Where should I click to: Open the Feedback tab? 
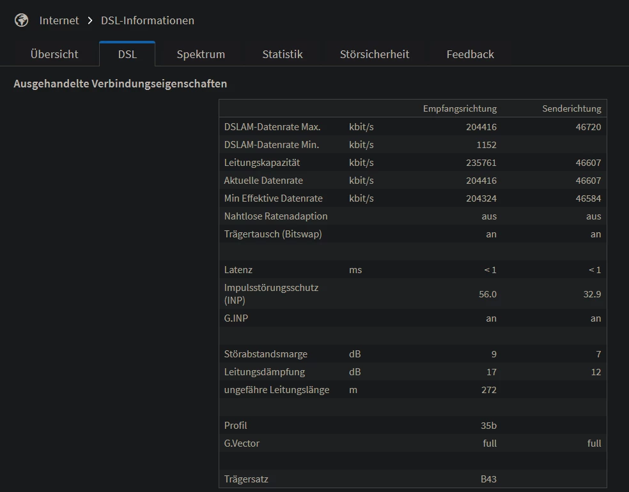pos(470,54)
